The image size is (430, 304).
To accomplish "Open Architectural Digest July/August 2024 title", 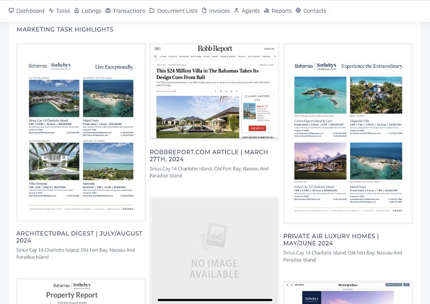I will [79, 237].
